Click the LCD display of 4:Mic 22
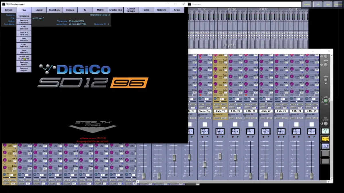344x193 pixels. click(266, 131)
